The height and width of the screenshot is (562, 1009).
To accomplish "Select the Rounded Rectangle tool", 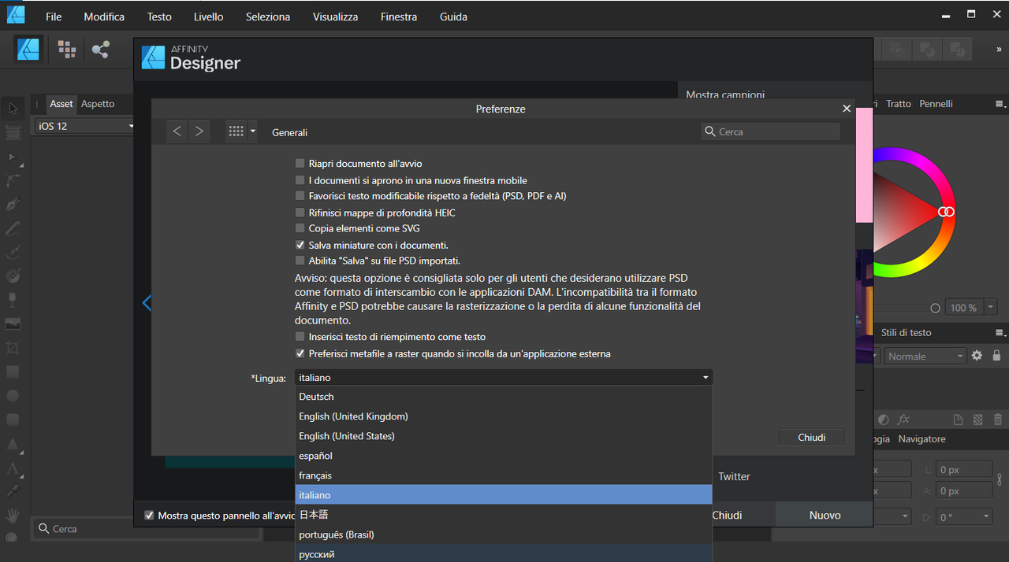I will click(x=13, y=420).
